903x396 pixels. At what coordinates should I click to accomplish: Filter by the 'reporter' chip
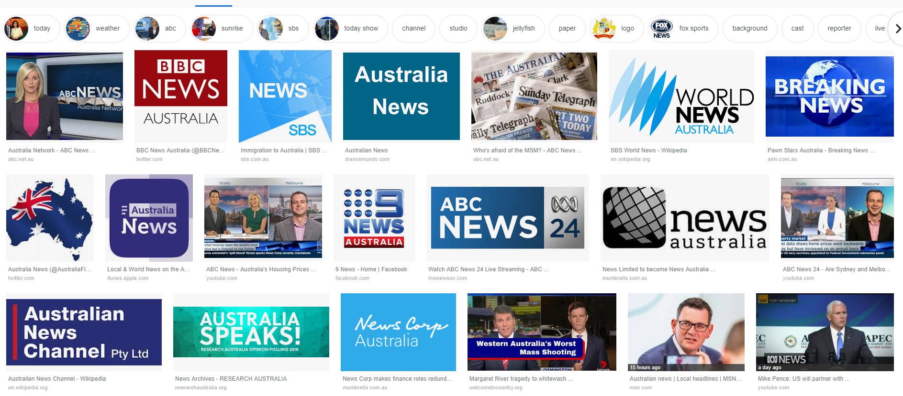coord(839,29)
